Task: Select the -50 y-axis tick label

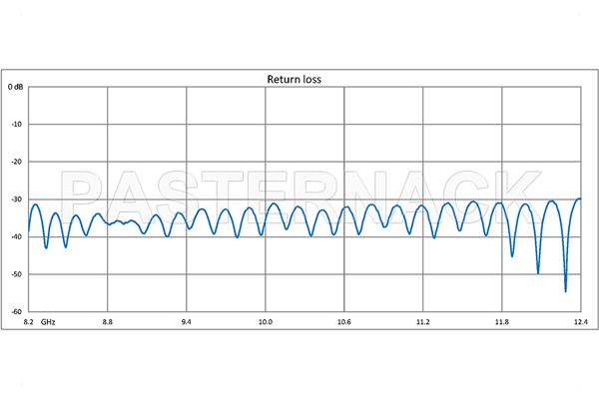Action: (17, 274)
